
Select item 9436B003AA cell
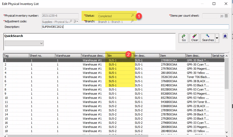click(169, 102)
